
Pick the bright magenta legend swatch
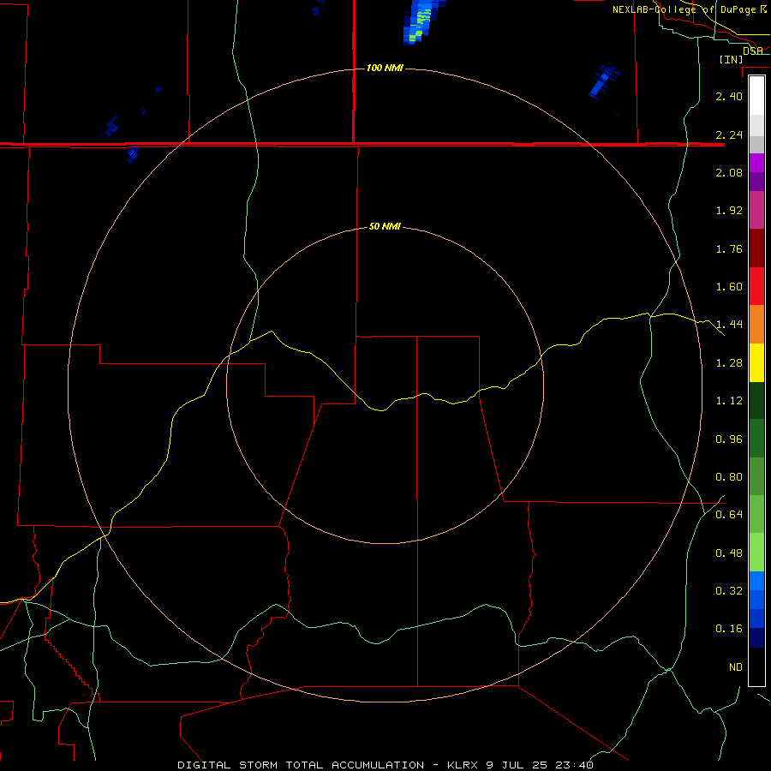(x=756, y=163)
